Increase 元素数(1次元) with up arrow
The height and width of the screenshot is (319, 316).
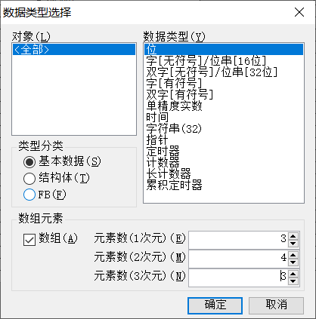point(293,237)
